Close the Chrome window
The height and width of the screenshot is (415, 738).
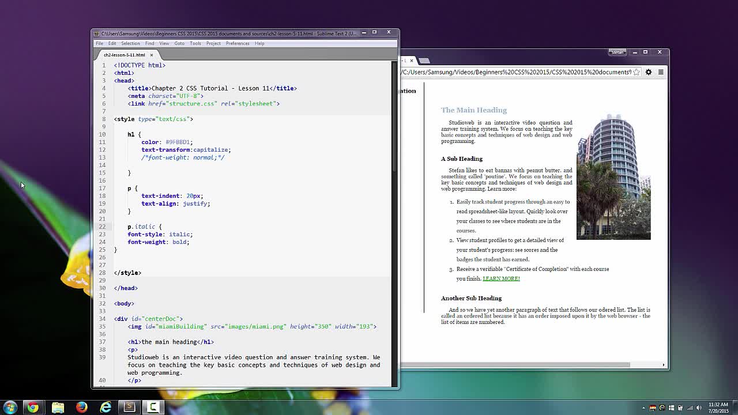tap(660, 52)
